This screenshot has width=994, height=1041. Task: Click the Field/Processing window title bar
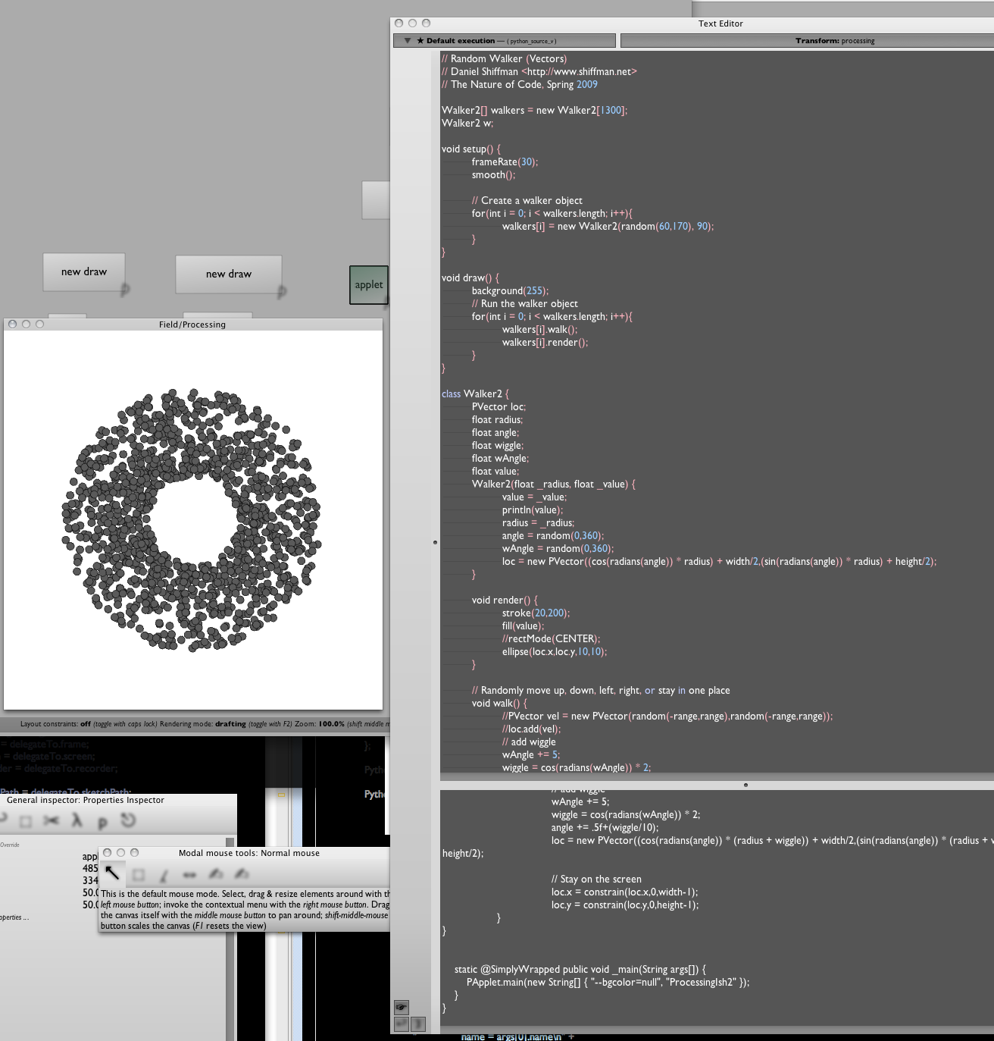(x=192, y=325)
